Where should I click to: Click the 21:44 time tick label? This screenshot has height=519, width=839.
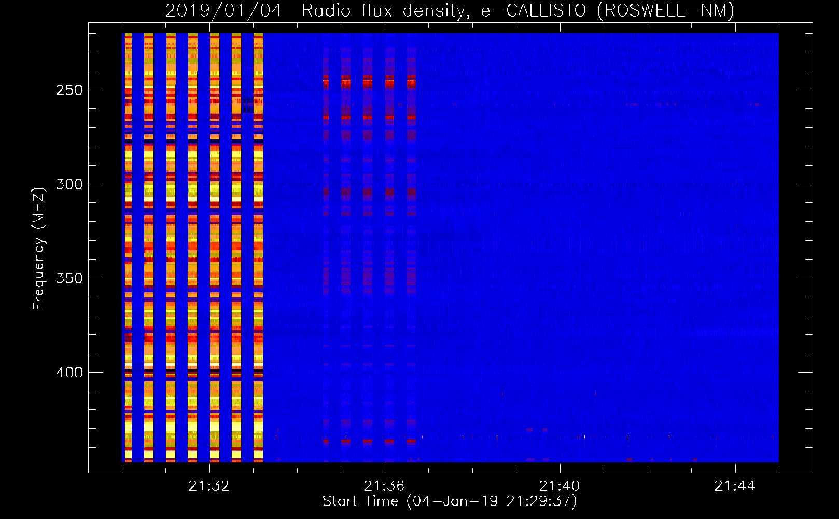735,486
